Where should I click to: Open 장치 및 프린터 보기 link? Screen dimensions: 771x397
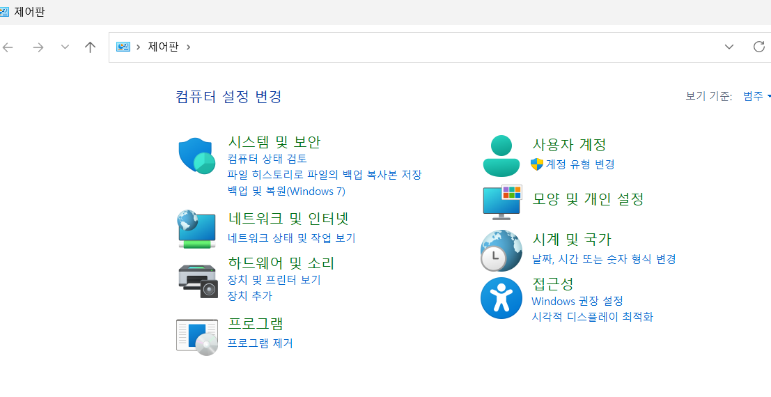[274, 280]
